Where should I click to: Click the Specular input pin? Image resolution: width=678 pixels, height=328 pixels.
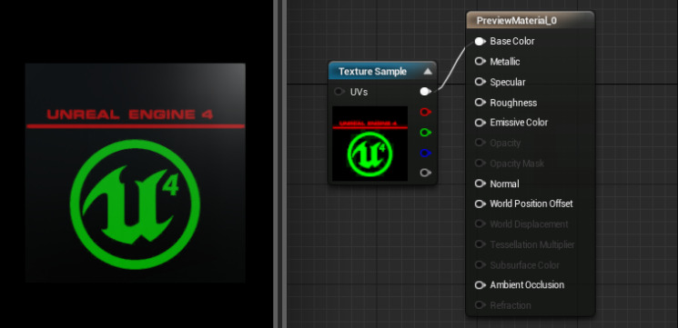[x=480, y=82]
